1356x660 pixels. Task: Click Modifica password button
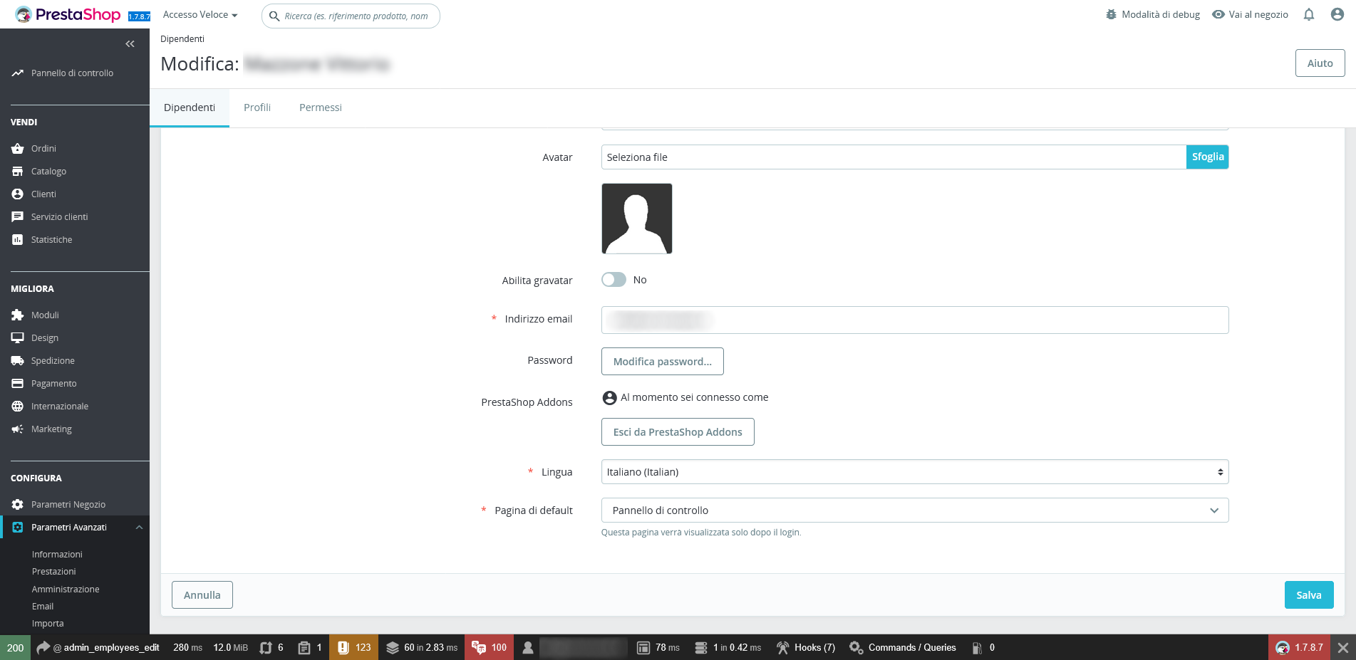[663, 361]
